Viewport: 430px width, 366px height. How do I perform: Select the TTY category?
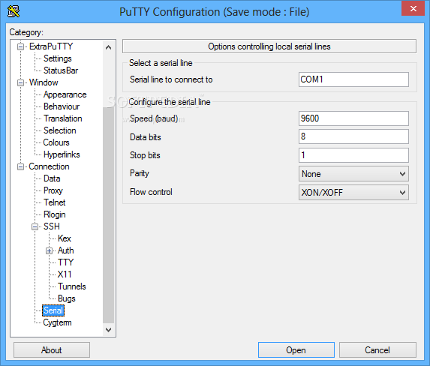click(66, 262)
